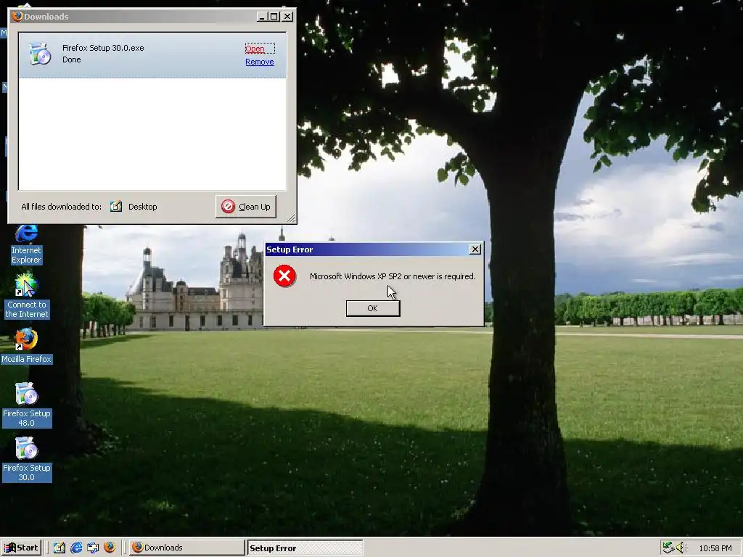This screenshot has width=743, height=557.
Task: Maximize the Downloads window
Action: pyautogui.click(x=274, y=17)
